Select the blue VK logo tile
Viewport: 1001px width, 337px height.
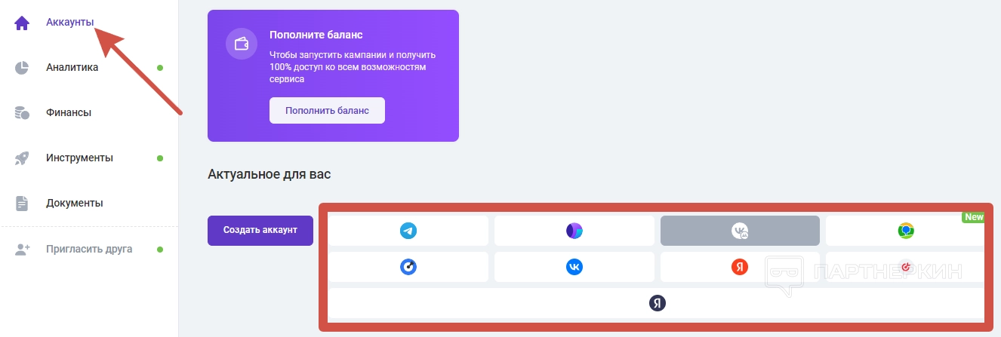pos(574,267)
